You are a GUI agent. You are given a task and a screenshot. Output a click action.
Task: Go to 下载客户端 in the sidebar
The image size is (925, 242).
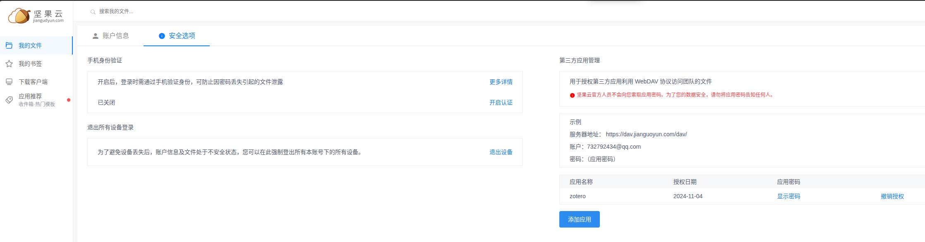36,82
